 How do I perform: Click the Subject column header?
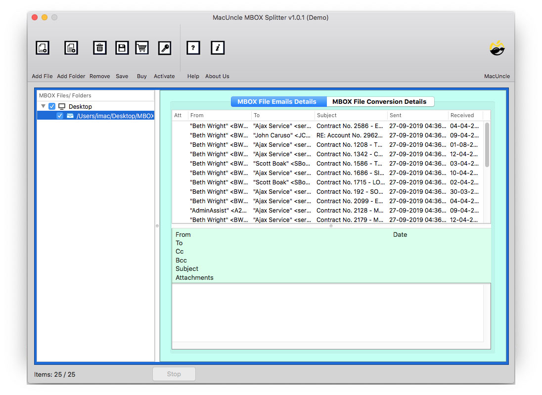[x=351, y=115]
